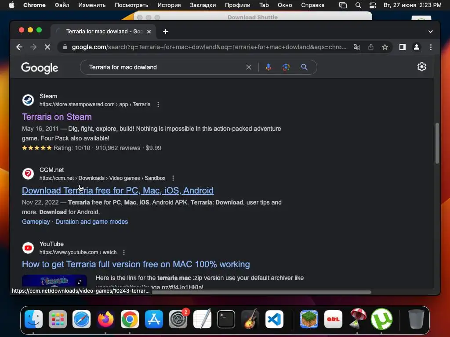Search by image with Google Lens
Viewport: 450px width, 337px height.
click(286, 67)
